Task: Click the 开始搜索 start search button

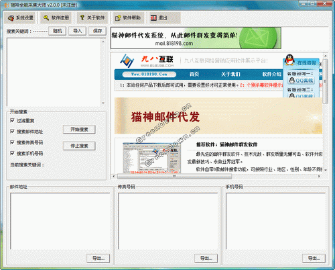Action: (x=79, y=130)
